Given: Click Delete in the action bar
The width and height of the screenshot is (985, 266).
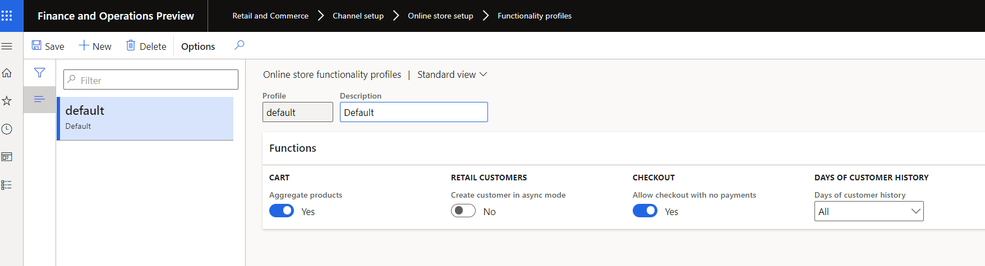Looking at the screenshot, I should pos(146,46).
